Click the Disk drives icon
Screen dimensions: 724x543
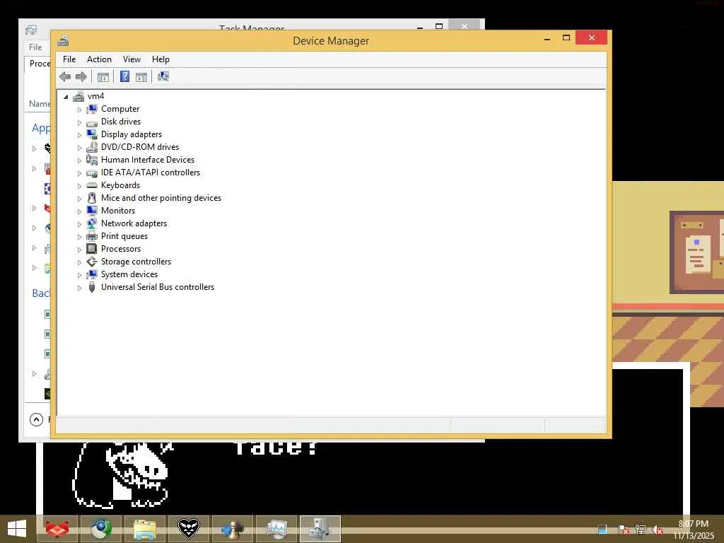click(92, 122)
